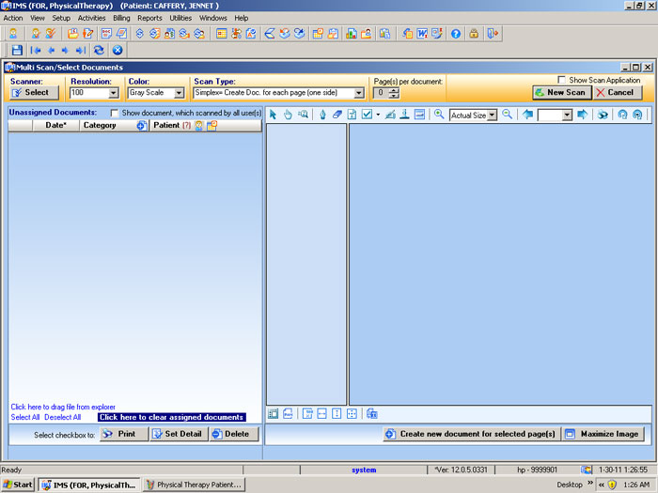Open the View menu
Image resolution: width=658 pixels, height=493 pixels.
38,18
